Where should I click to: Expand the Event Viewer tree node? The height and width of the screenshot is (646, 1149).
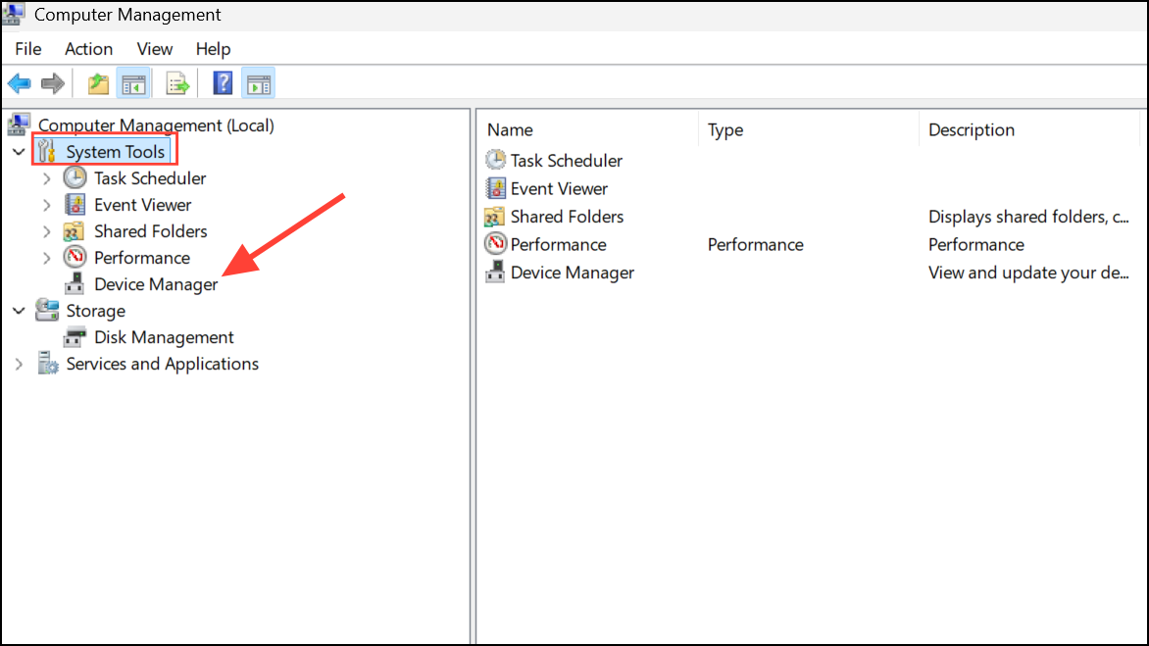click(46, 204)
